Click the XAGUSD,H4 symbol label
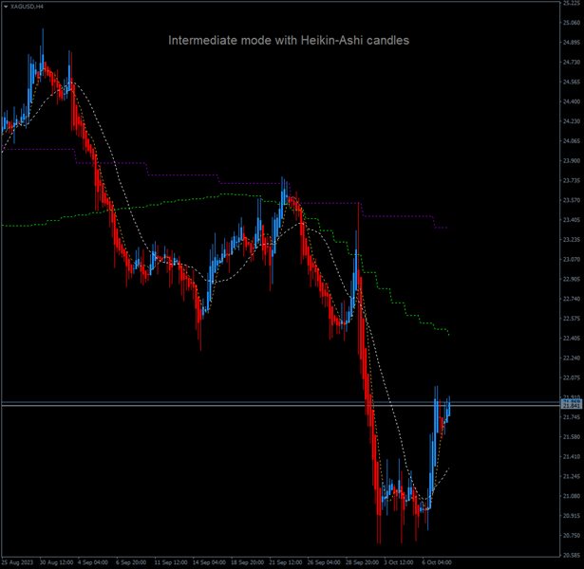The height and width of the screenshot is (569, 584). point(27,7)
